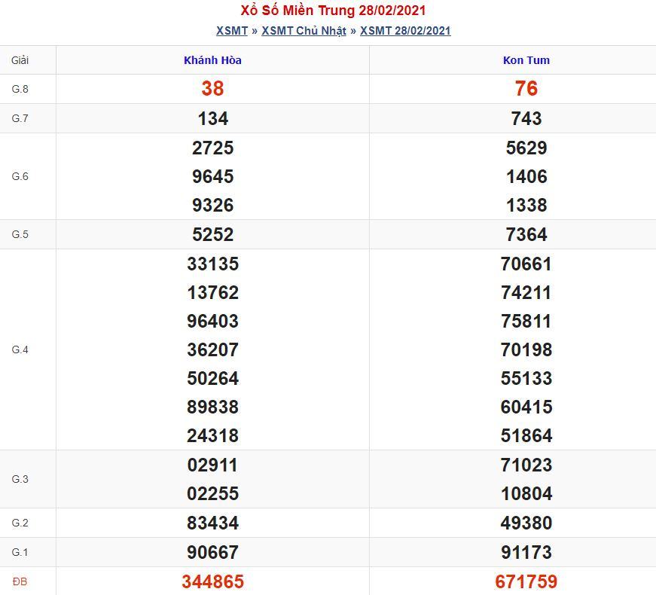Click the Xổ Số Miền Trung 28/02/2021 title
The width and height of the screenshot is (656, 595).
333,10
